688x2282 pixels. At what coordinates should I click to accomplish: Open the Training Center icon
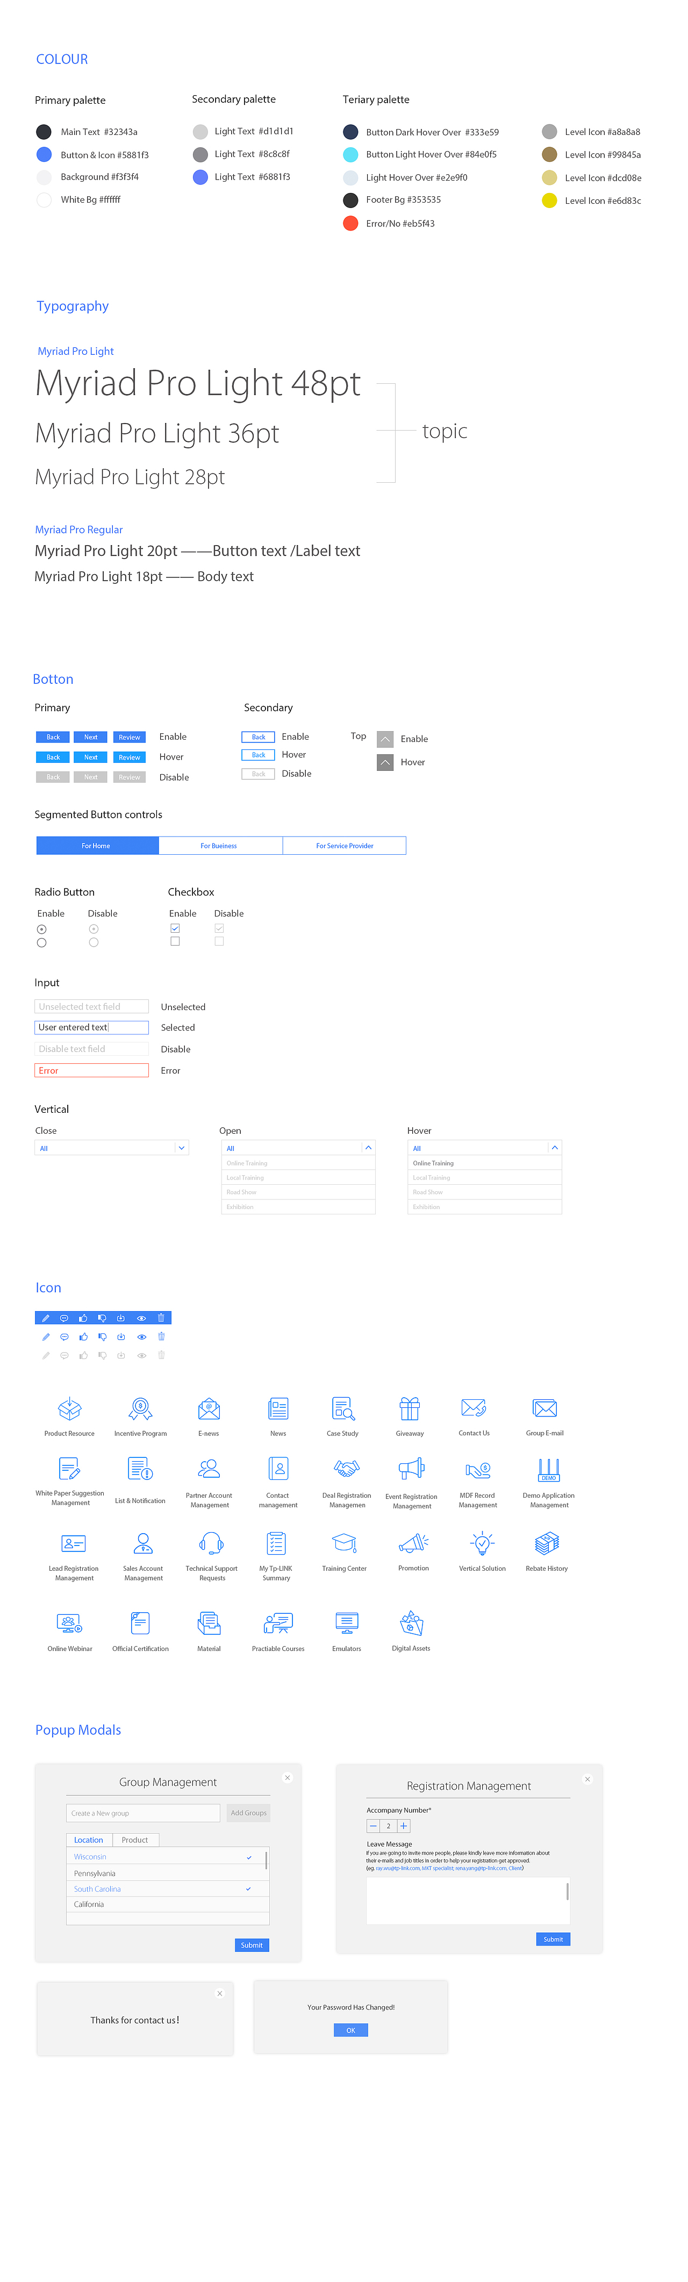345,1543
